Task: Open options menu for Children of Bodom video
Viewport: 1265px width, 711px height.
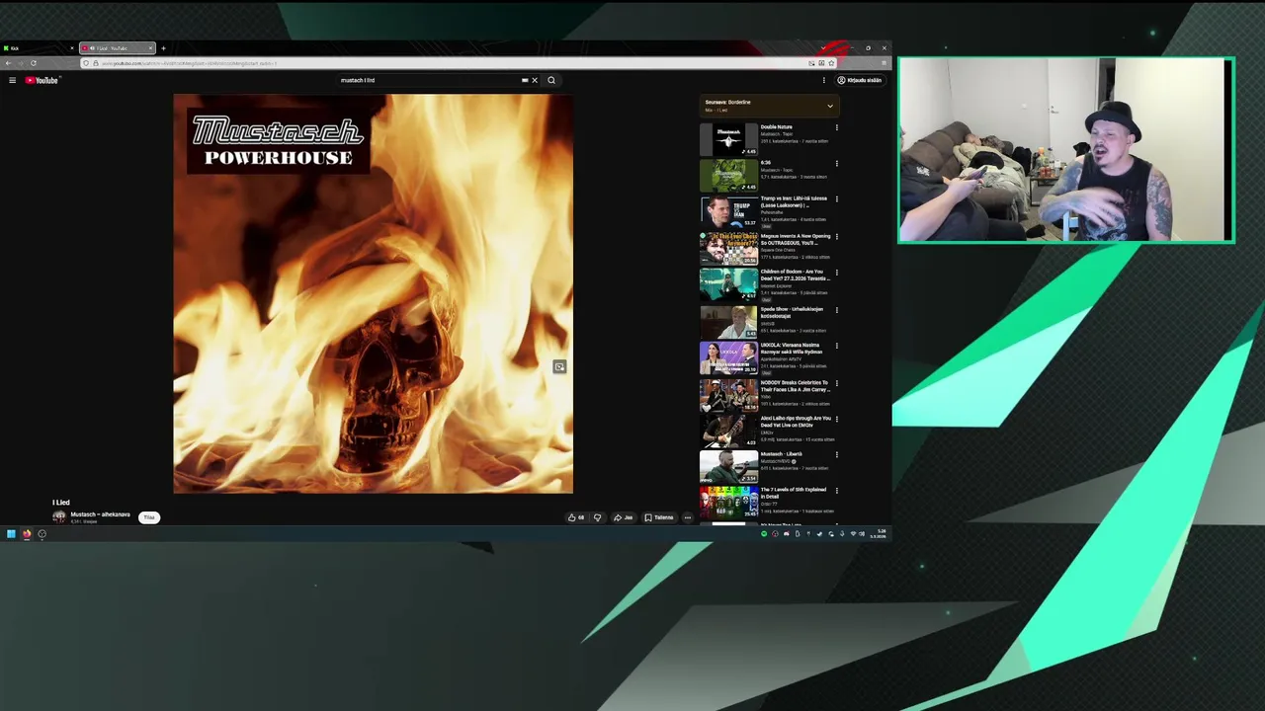Action: tap(836, 273)
